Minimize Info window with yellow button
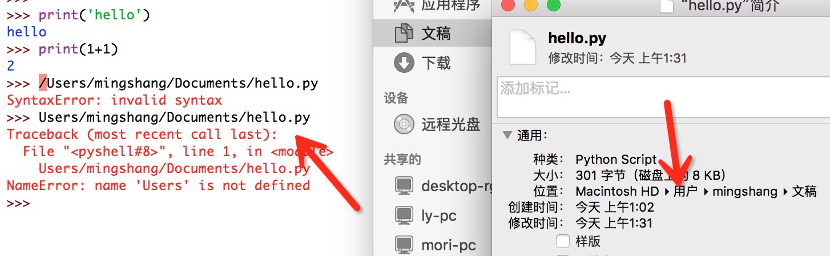The width and height of the screenshot is (830, 256). [x=530, y=5]
